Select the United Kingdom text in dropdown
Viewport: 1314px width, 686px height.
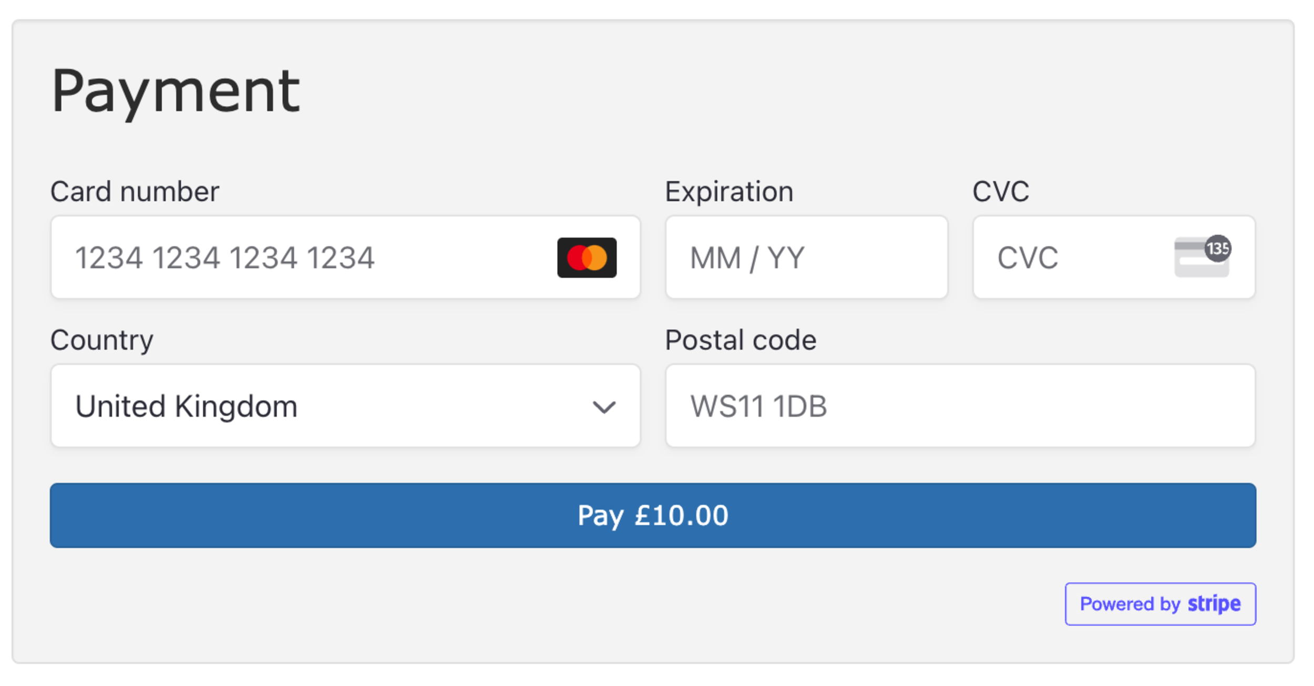[186, 407]
